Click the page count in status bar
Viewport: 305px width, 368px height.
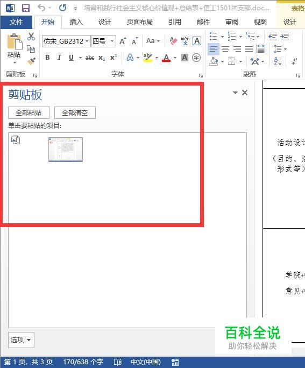(x=29, y=362)
